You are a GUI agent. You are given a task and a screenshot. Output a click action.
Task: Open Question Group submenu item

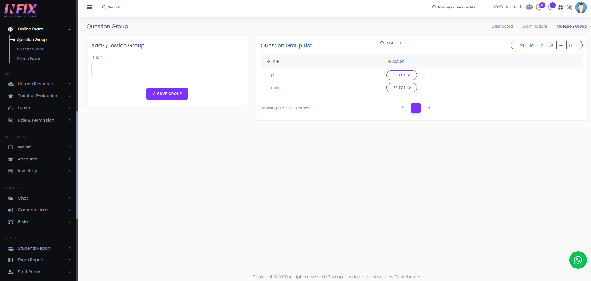point(32,40)
